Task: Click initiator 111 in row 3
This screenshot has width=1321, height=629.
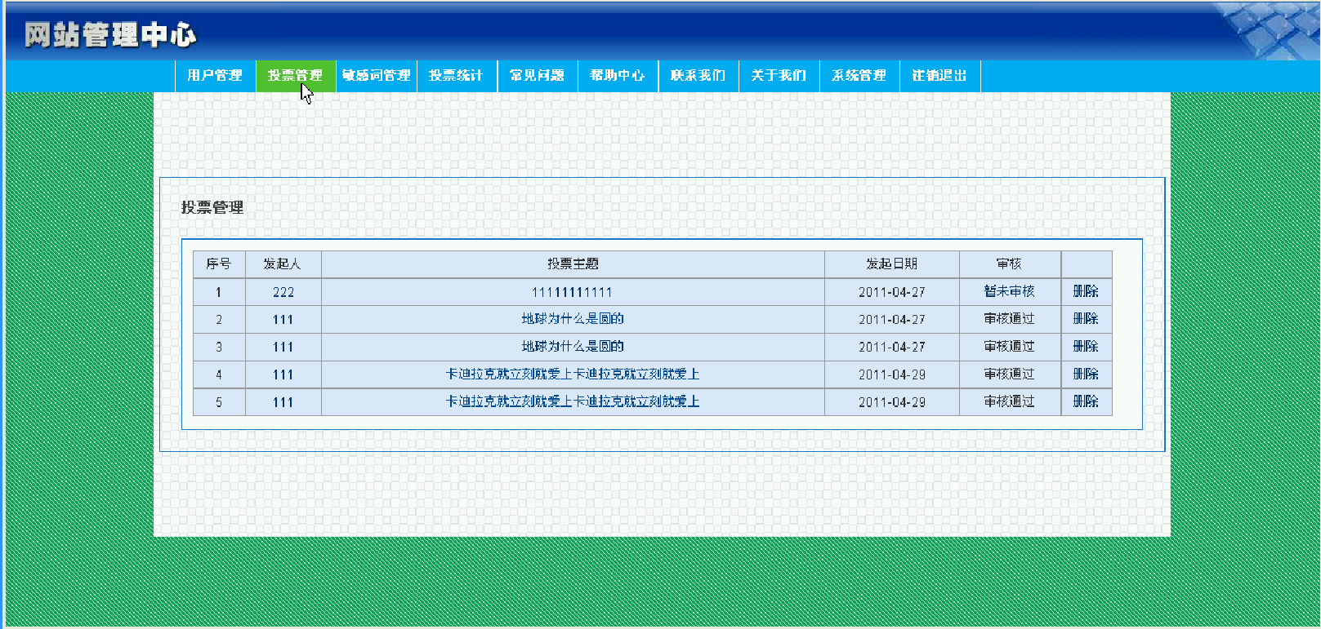Action: click(x=283, y=348)
